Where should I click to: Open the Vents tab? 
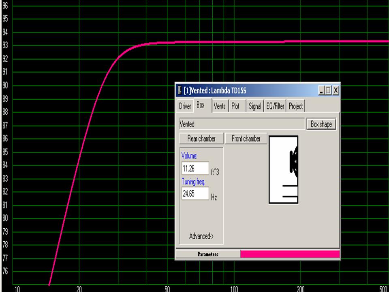[220, 106]
